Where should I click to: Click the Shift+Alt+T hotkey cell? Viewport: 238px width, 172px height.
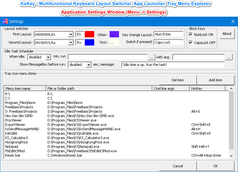tap(200, 147)
